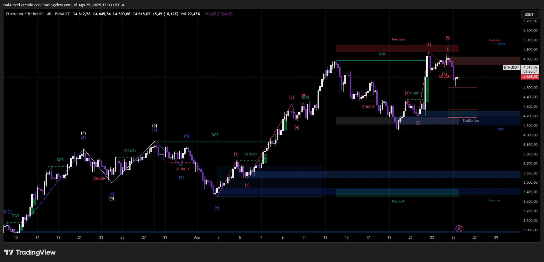Click the 5.000,00 price axis level

click(530, 40)
